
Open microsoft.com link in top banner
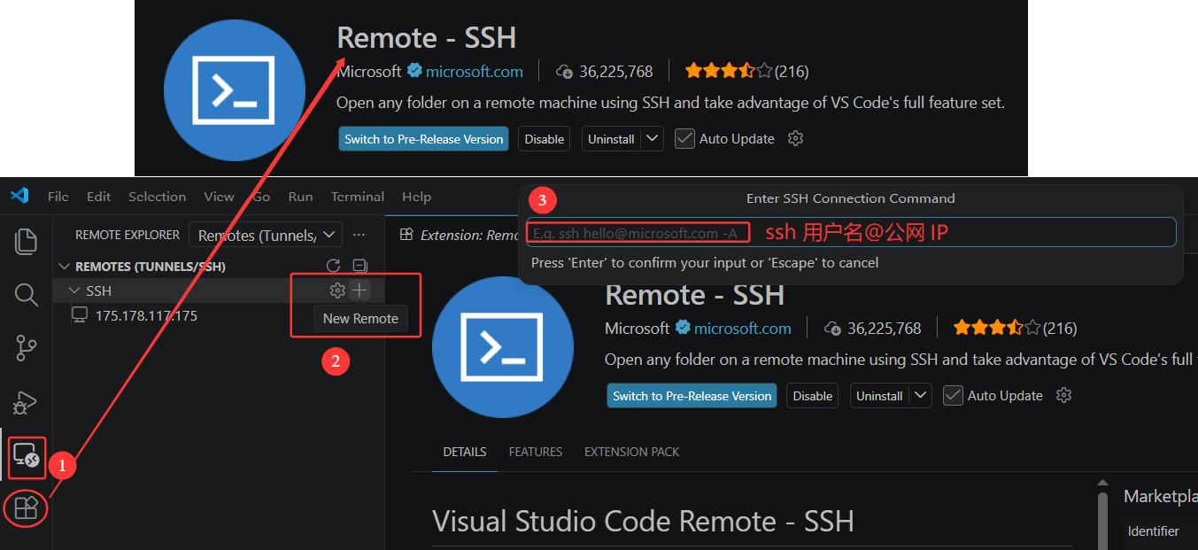click(475, 72)
